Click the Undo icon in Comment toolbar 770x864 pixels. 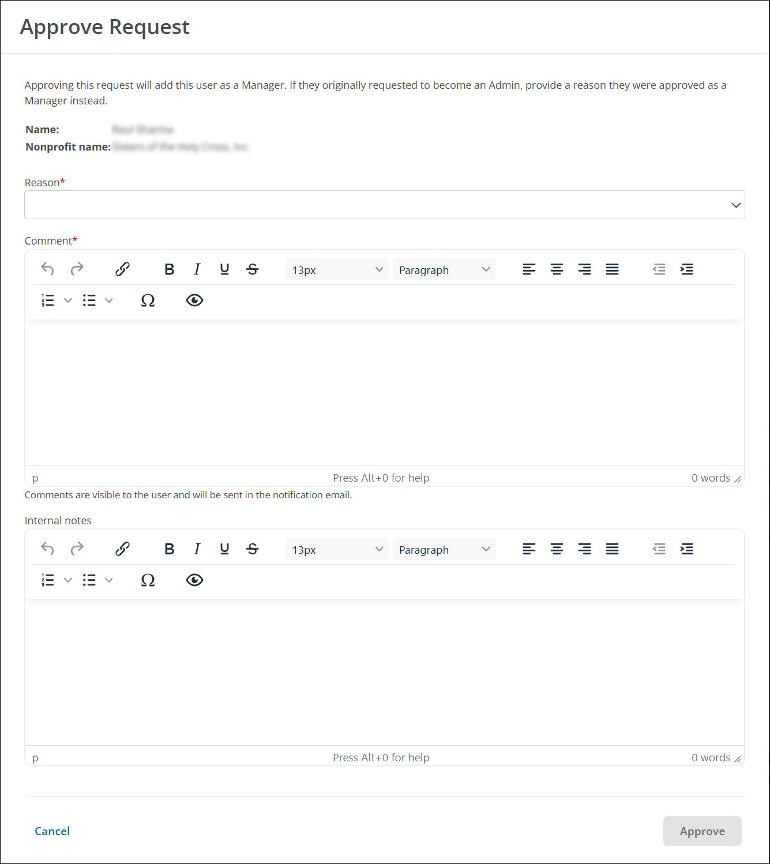click(47, 269)
